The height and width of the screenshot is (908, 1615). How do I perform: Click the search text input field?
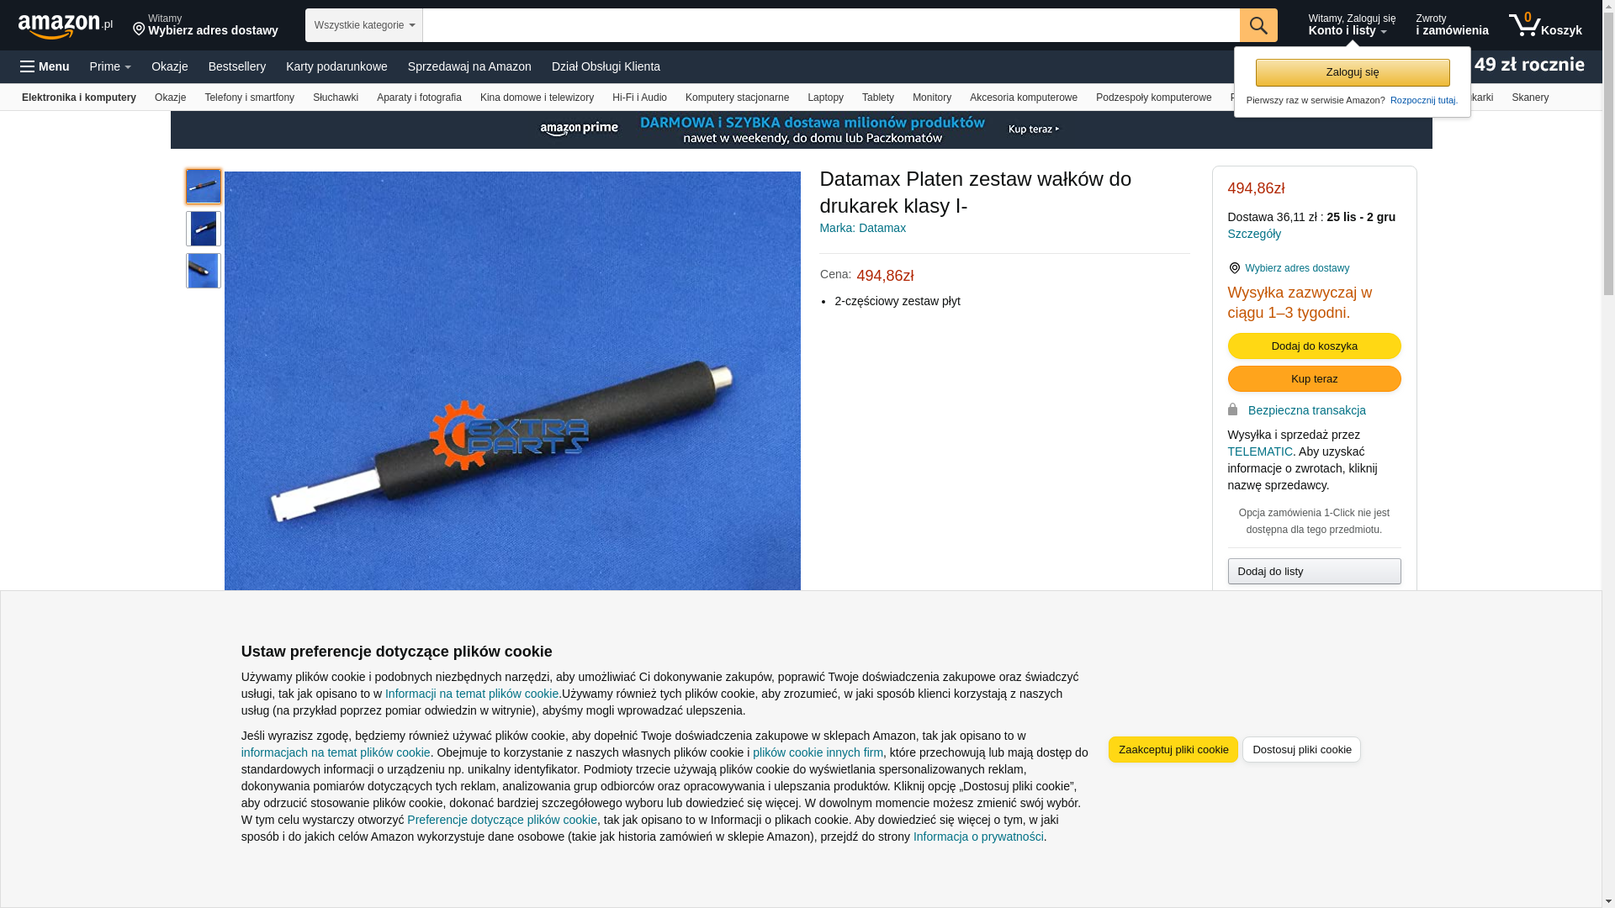[831, 25]
